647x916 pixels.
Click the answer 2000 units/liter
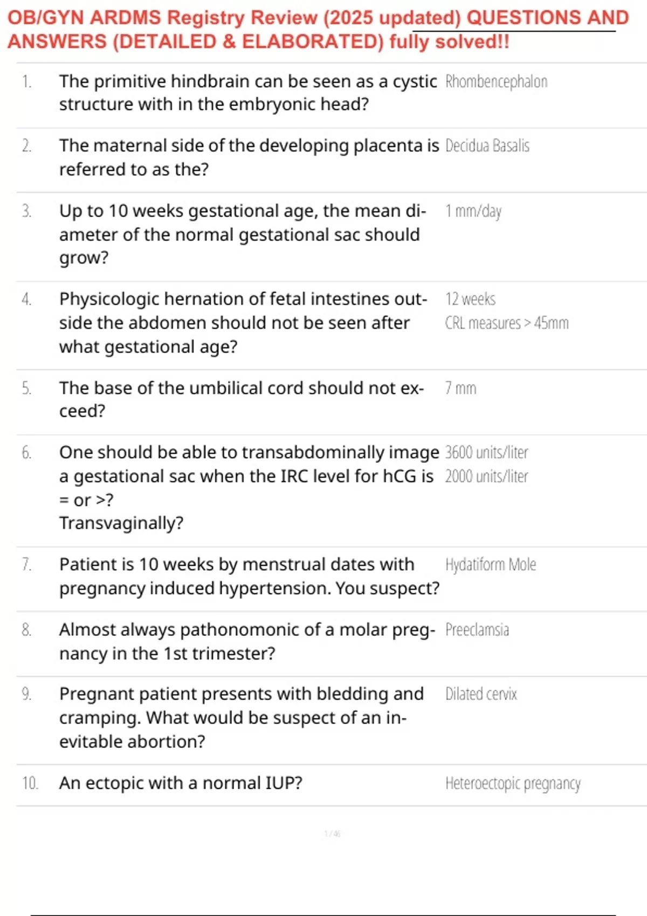point(486,476)
